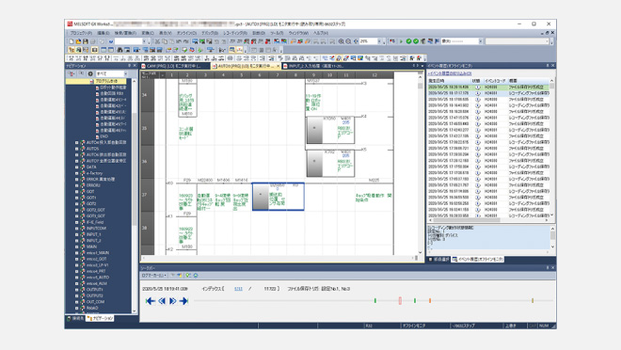Click the イベント履歴の取り込み link
The image size is (621, 350).
[x=450, y=73]
